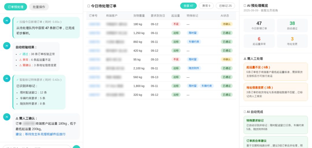Open the 起运量不足（6条）alert card
This screenshot has width=312, height=148.
276,72
